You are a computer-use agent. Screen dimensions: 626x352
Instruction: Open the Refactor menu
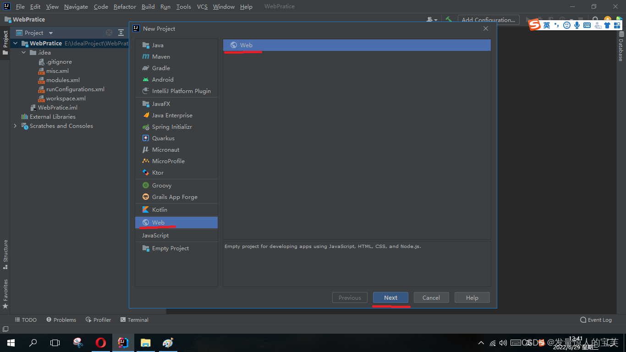point(125,6)
